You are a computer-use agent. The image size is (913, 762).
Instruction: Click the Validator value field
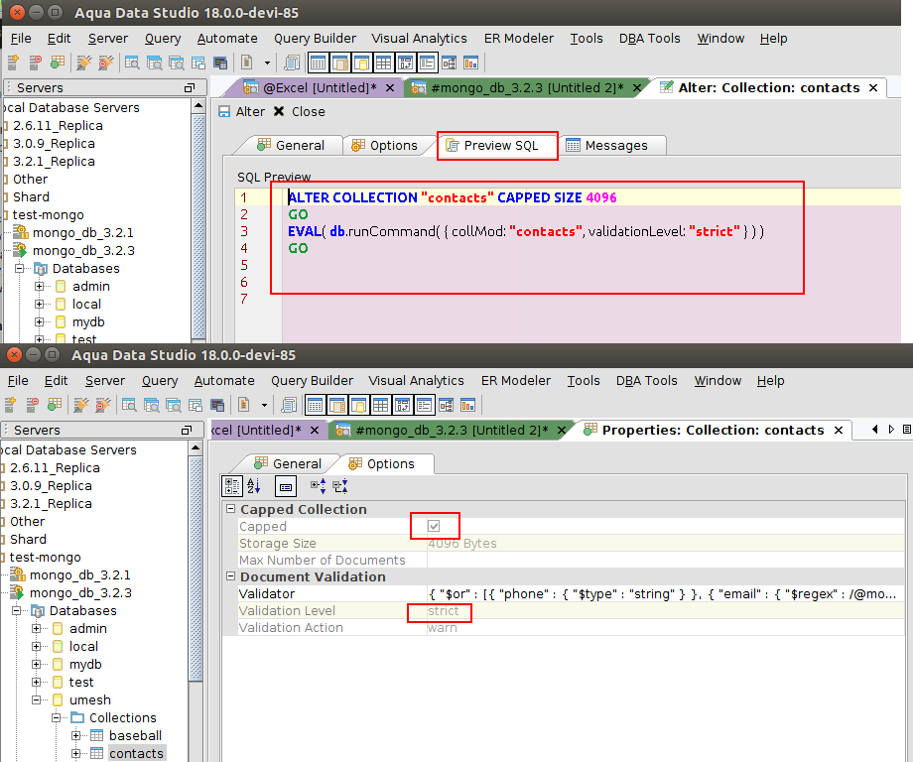pyautogui.click(x=665, y=593)
